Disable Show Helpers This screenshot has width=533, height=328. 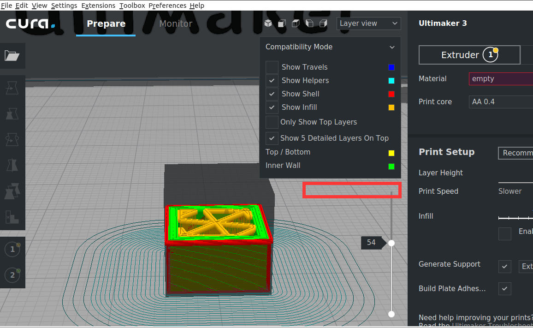pyautogui.click(x=272, y=80)
